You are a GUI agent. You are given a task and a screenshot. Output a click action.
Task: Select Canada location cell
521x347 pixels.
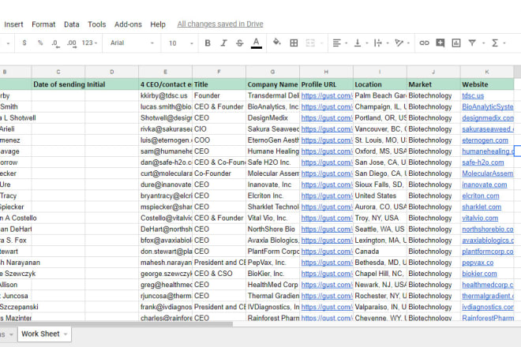point(380,252)
